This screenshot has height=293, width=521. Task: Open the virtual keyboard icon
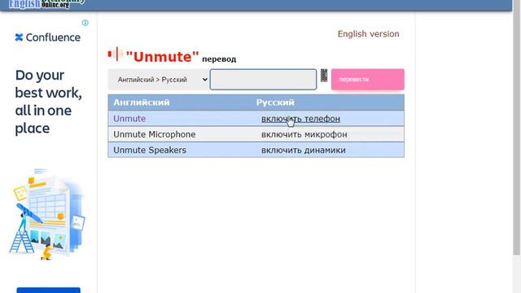coord(324,76)
